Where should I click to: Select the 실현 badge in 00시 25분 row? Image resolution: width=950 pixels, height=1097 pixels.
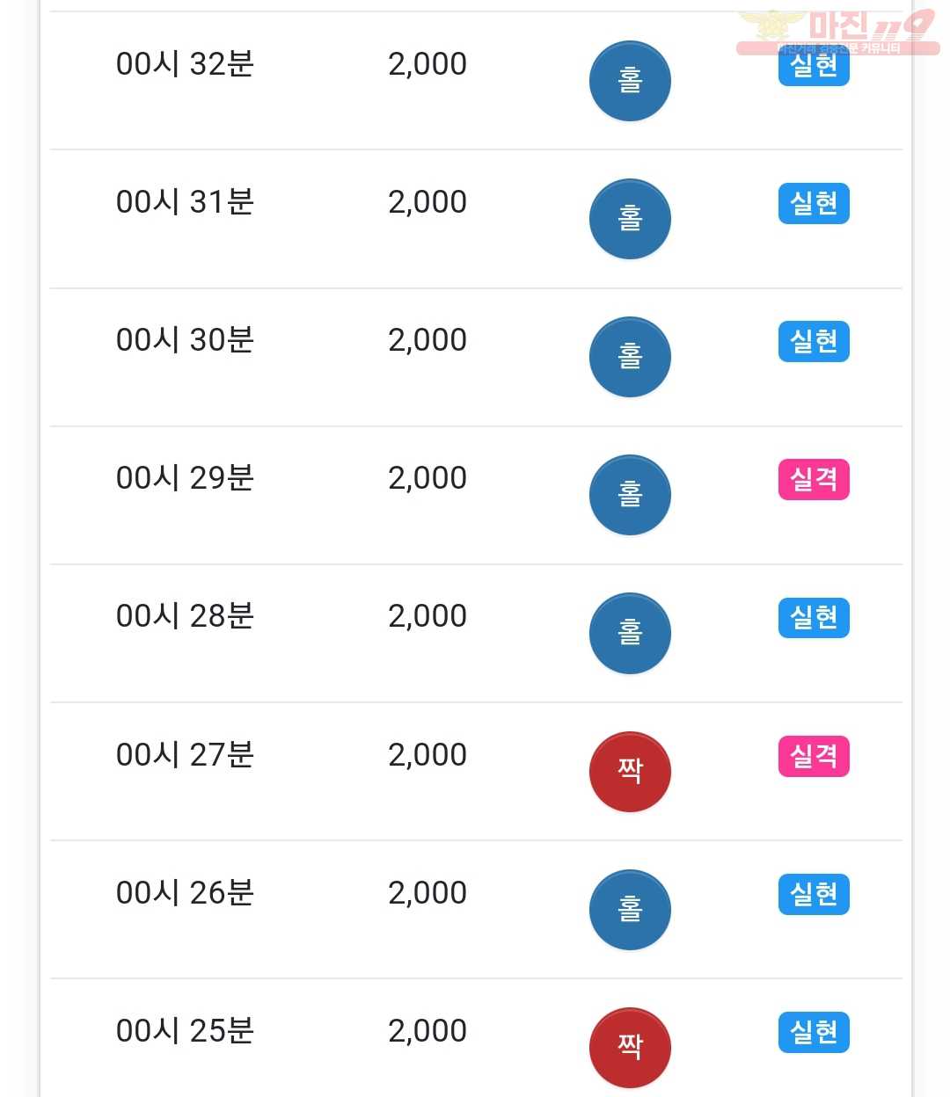click(814, 1032)
